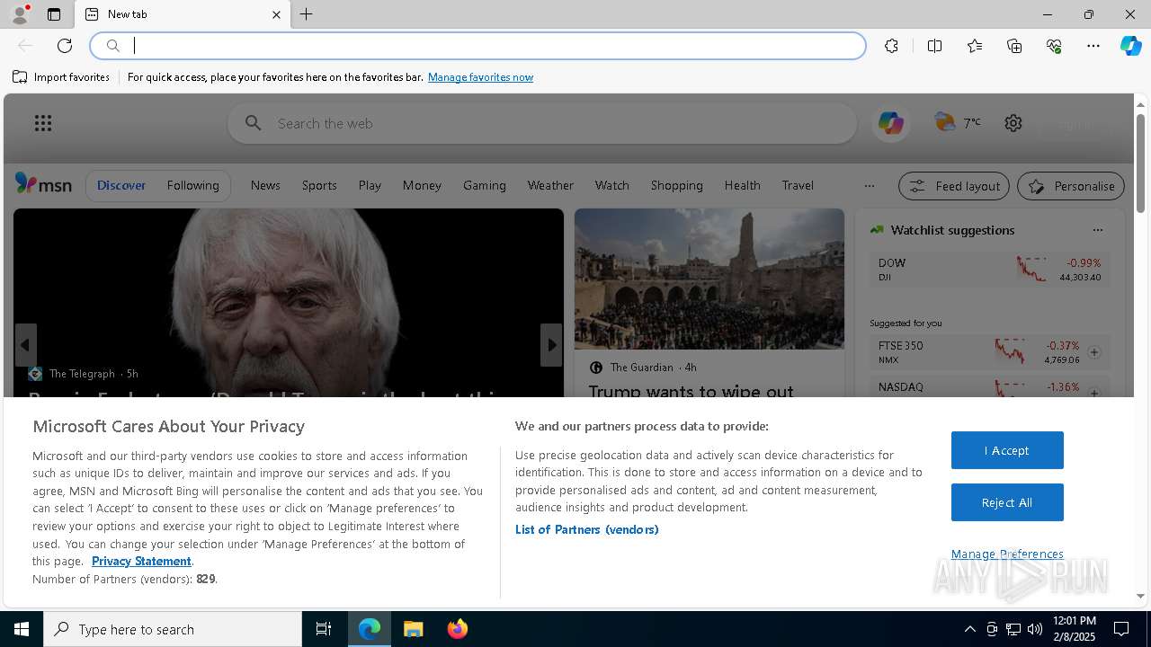
Task: Open Settings and more menu
Action: (1093, 46)
